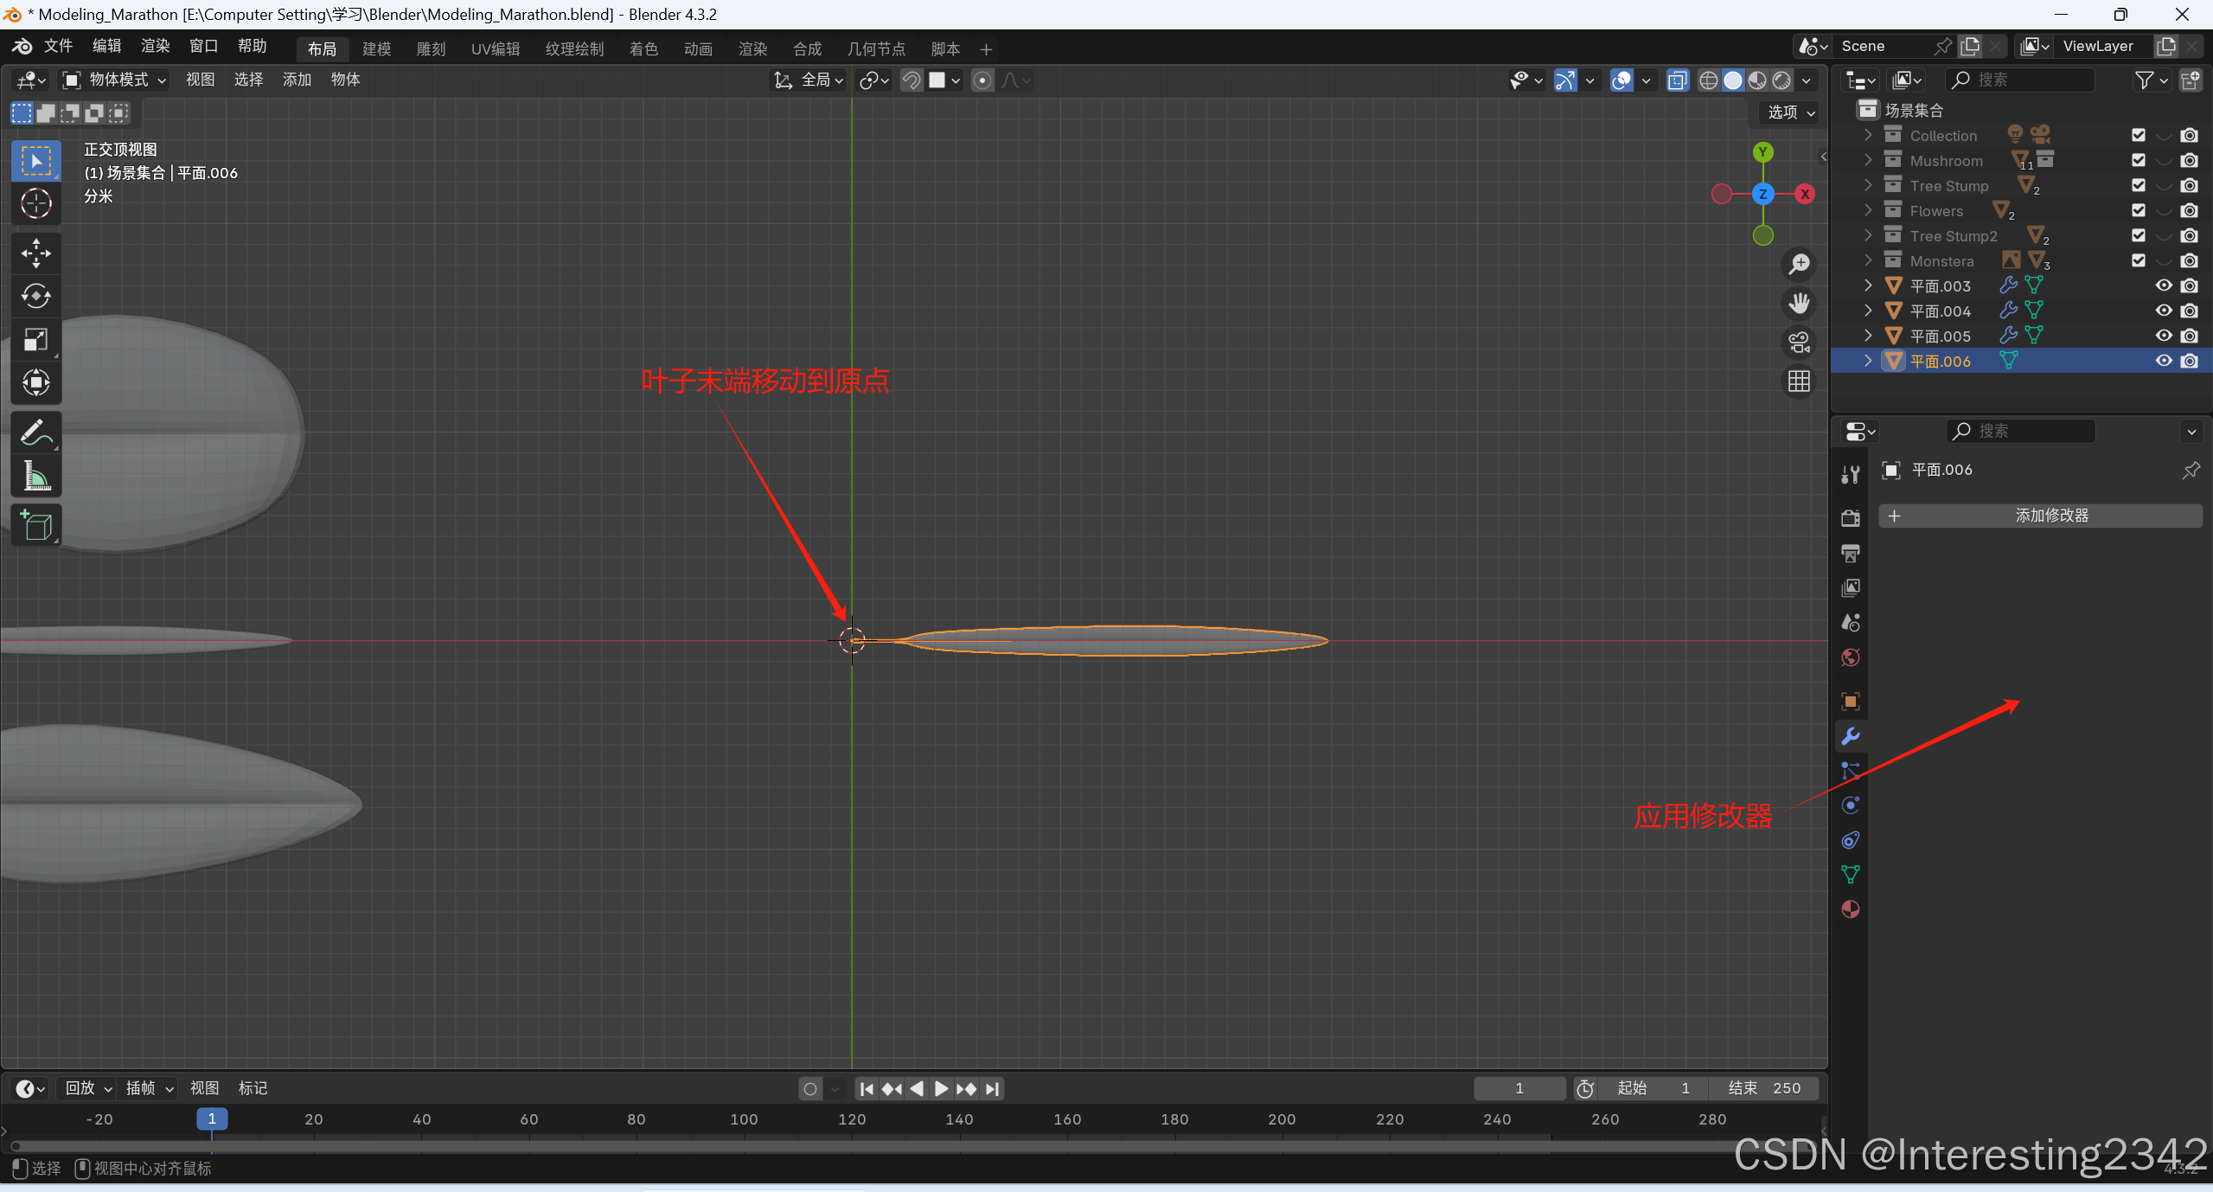This screenshot has height=1192, width=2213.
Task: Open the 物体模式 mode dropdown
Action: [116, 80]
